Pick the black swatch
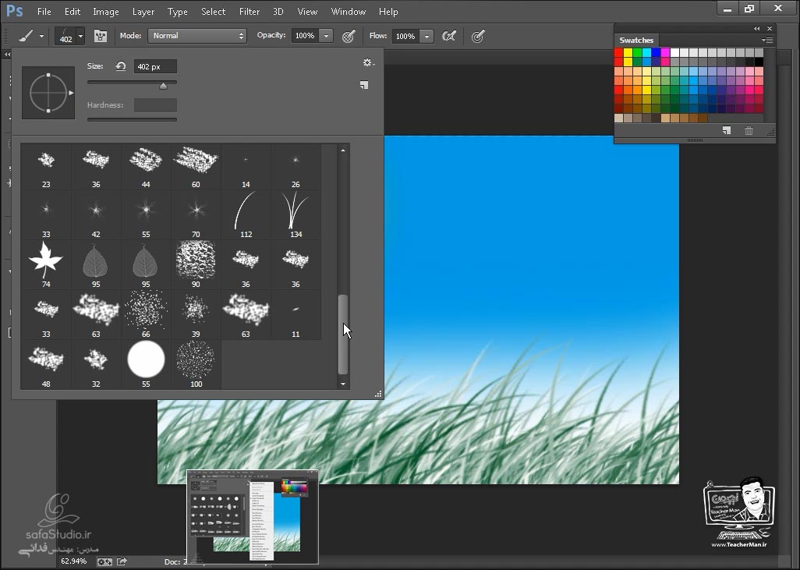Screen dimensions: 800x570 point(759,62)
